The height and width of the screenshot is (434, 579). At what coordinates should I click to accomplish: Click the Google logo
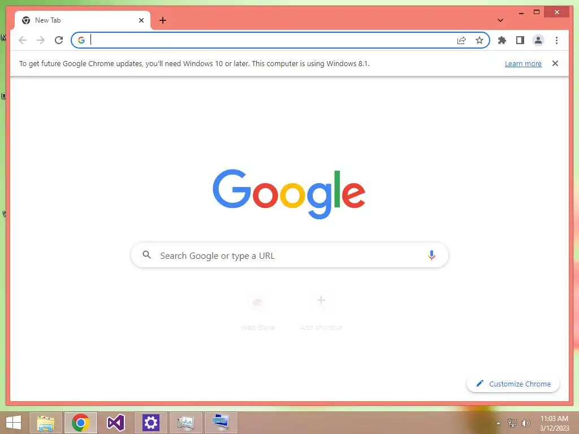tap(289, 194)
